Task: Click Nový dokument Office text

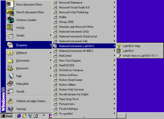Action: [29, 4]
